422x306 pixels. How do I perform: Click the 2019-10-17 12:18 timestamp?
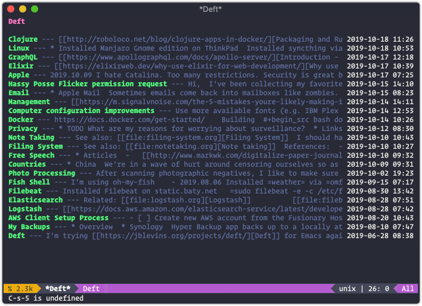tap(380, 57)
